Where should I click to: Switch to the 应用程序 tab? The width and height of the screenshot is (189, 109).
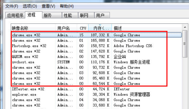click(15, 15)
